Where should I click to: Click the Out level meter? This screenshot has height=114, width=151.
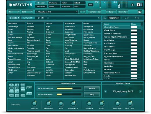click(123, 5)
